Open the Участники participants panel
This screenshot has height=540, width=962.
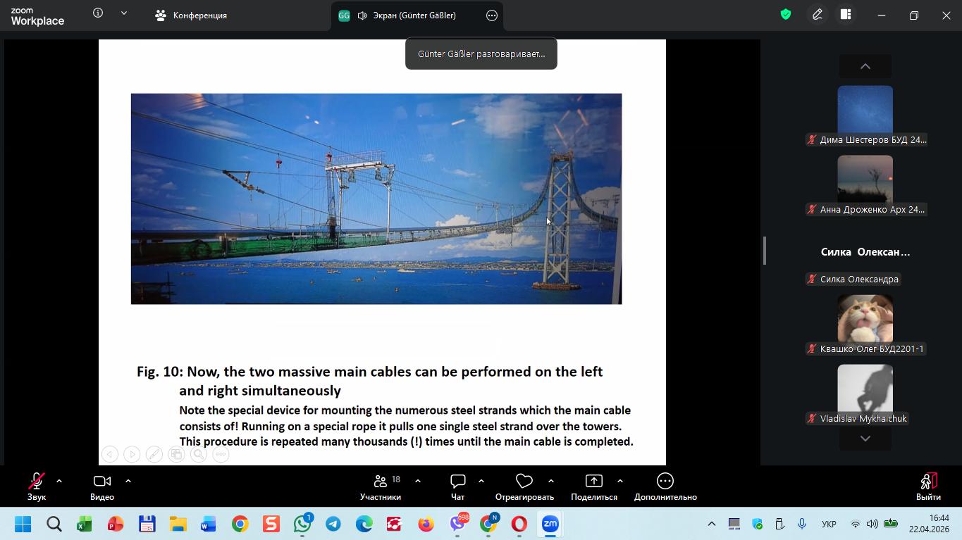point(381,486)
